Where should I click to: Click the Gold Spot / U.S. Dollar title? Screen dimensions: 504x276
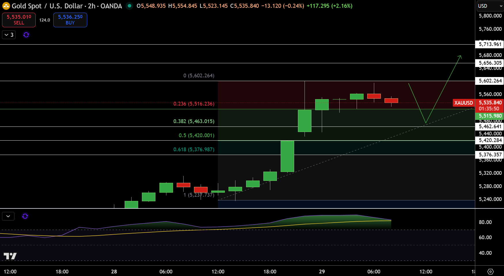47,6
